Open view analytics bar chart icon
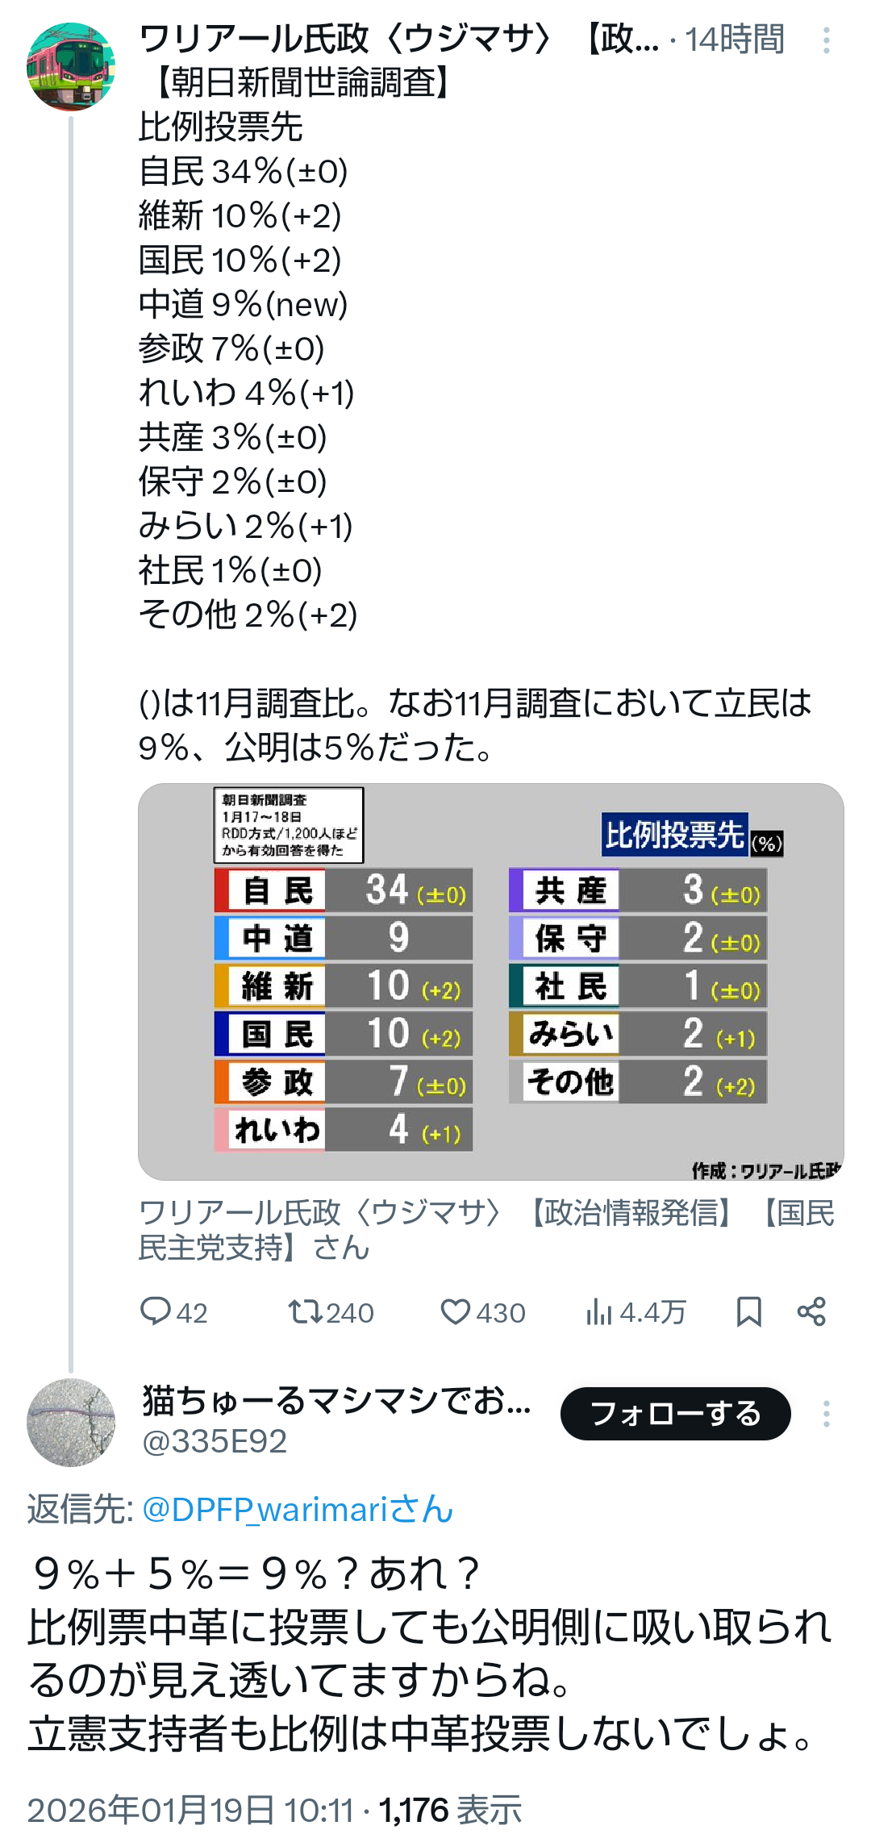The width and height of the screenshot is (871, 1834). coord(599,1311)
